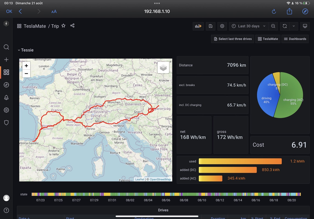
Task: Refresh the dashboard with circular arrows
Action: (x=285, y=26)
